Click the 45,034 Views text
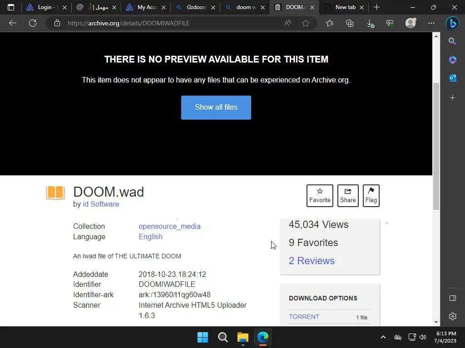 point(318,225)
